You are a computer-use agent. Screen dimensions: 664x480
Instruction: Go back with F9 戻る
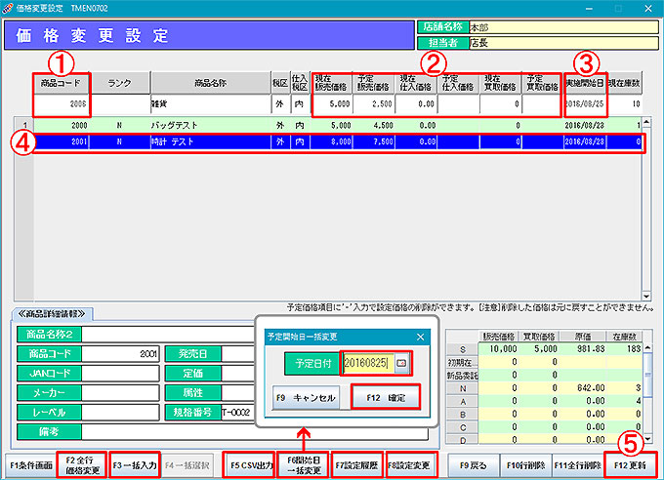474,465
